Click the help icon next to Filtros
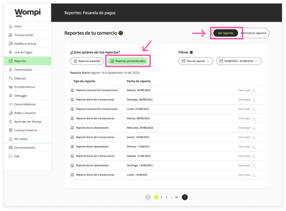This screenshot has width=286, height=211. pyautogui.click(x=191, y=52)
